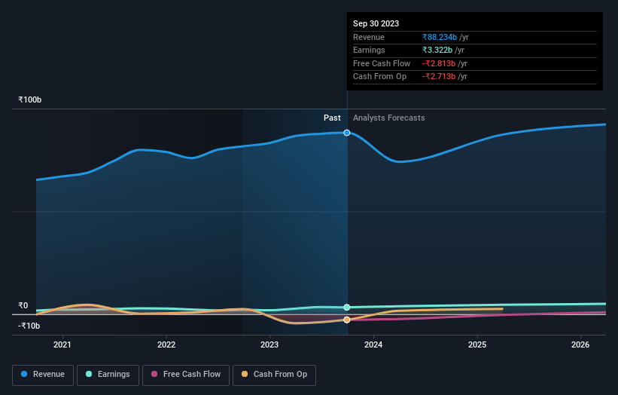
Task: Click the 2021 x-axis label
Action: (x=62, y=344)
